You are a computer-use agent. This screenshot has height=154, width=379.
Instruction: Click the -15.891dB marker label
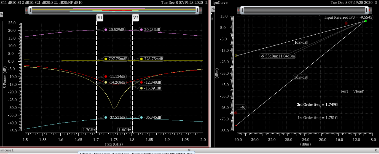(151, 88)
